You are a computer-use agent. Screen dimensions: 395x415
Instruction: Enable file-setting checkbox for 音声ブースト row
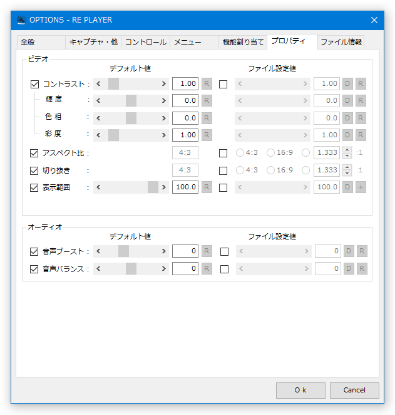[224, 251]
